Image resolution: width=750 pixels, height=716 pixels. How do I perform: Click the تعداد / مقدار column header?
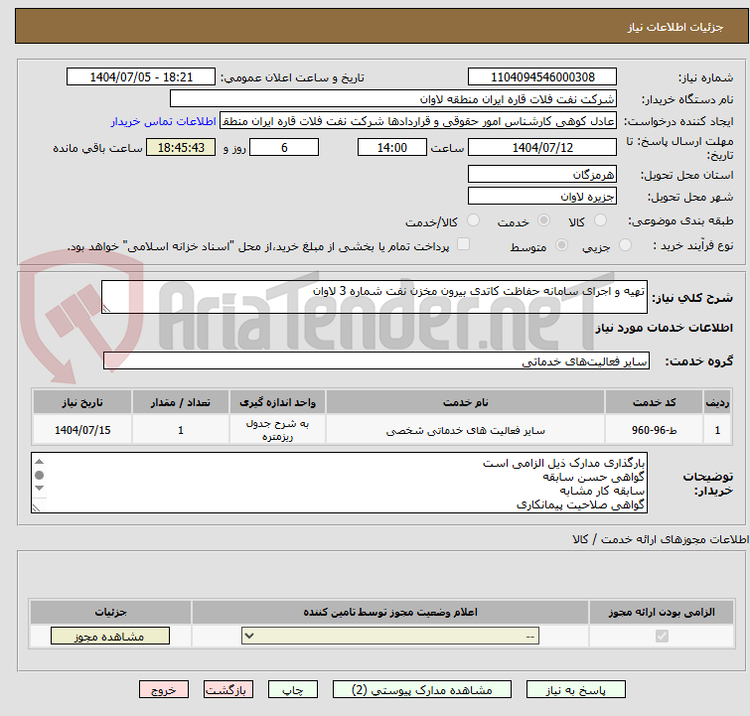181,402
